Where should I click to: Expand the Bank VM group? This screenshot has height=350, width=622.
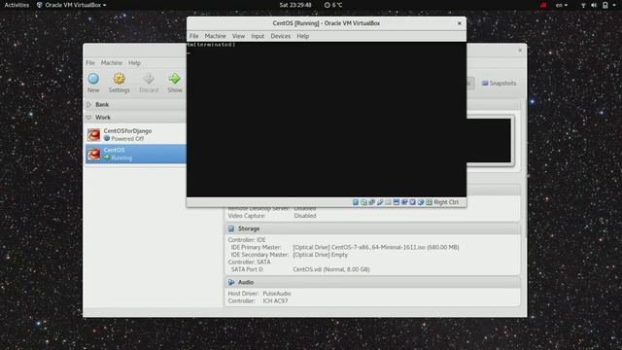88,104
